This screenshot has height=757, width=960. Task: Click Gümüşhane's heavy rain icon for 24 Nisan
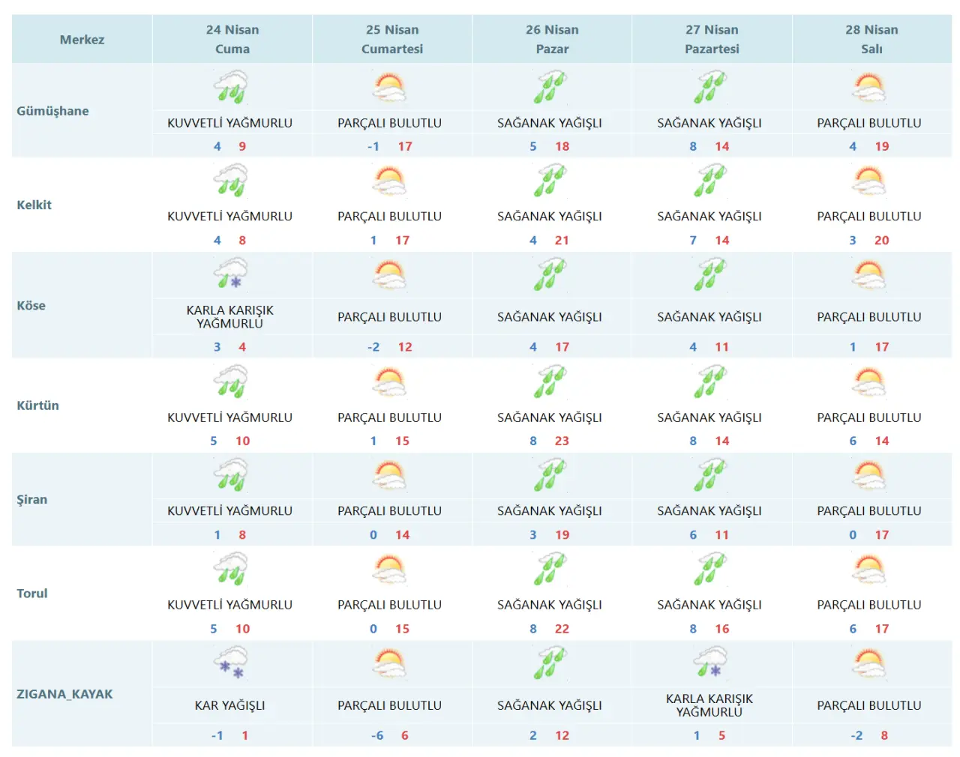click(x=230, y=87)
